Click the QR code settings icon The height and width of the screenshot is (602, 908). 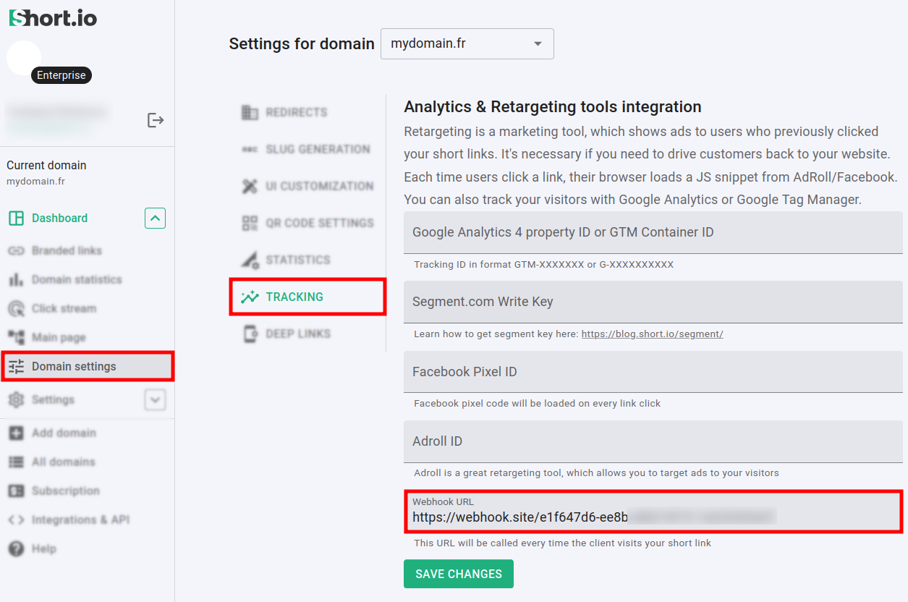point(250,223)
